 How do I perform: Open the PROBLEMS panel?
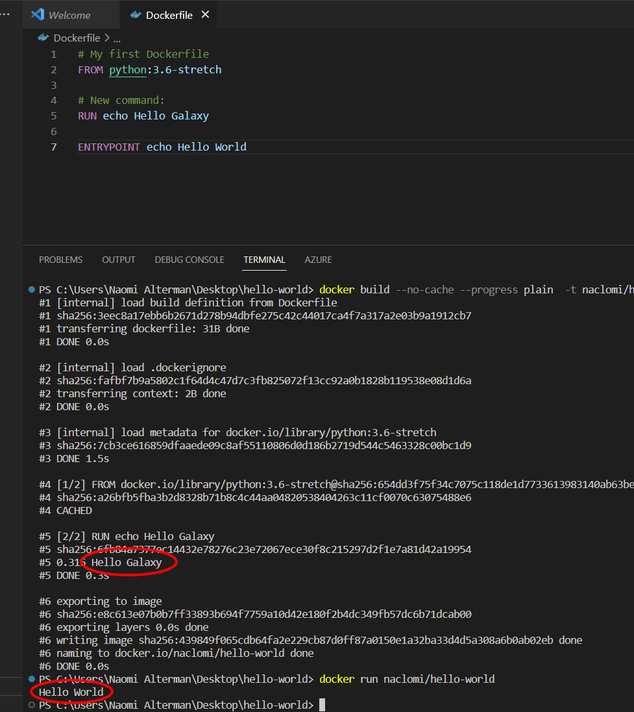[x=60, y=260]
